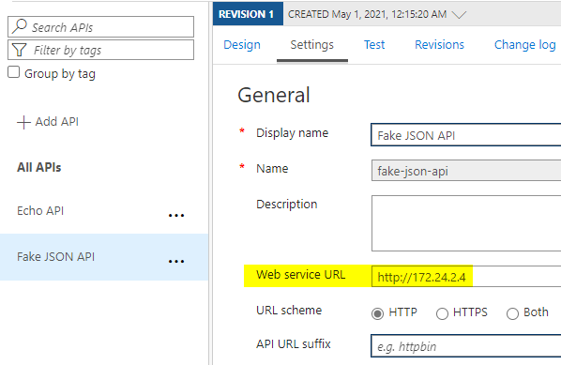Click the Add API link
Screen dimensions: 561x365
point(57,122)
